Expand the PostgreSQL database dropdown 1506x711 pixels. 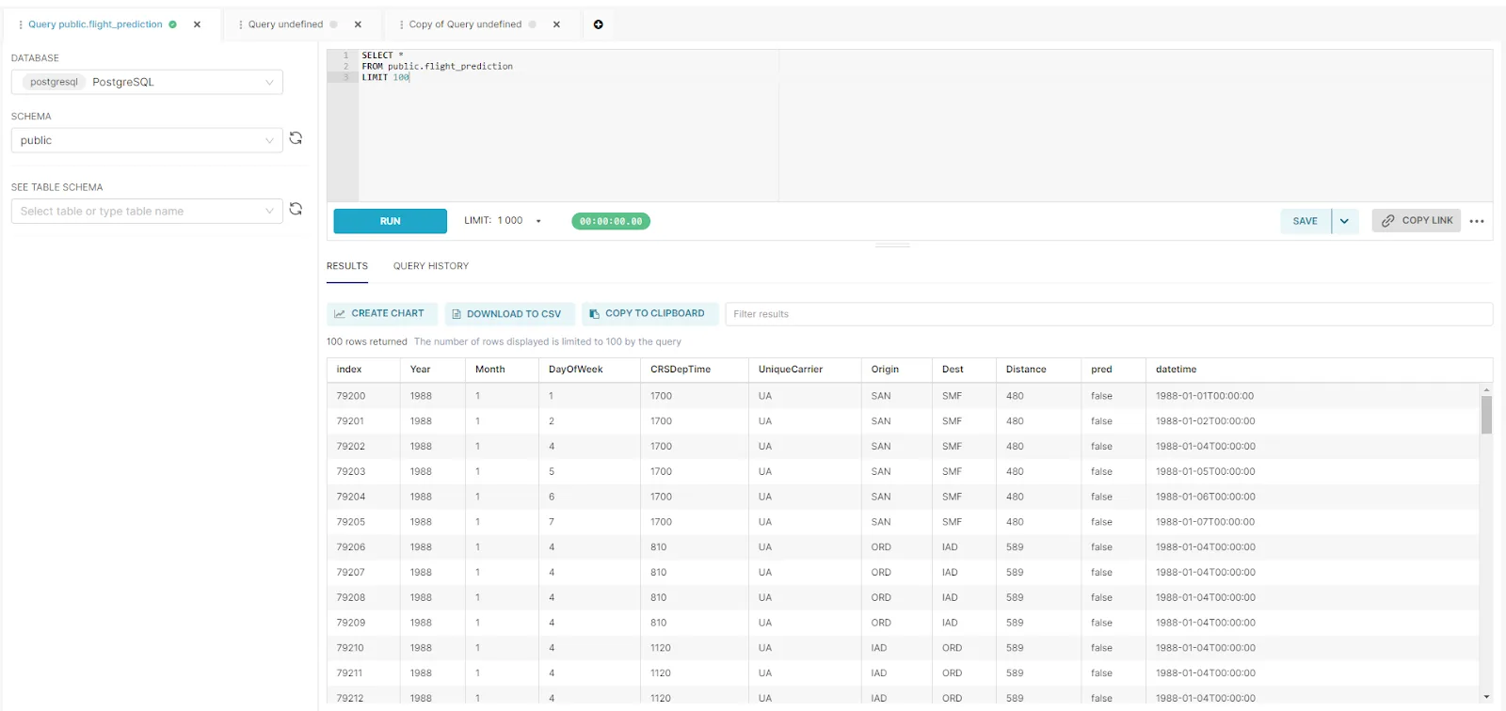click(x=147, y=82)
